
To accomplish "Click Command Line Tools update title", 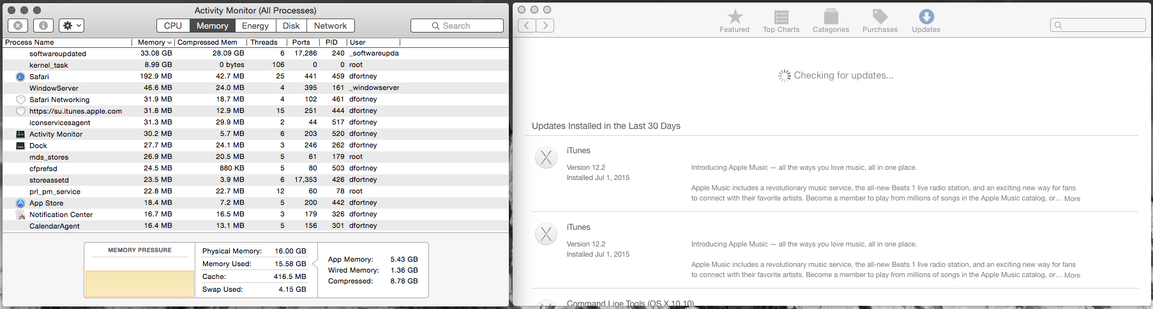I will pos(630,303).
